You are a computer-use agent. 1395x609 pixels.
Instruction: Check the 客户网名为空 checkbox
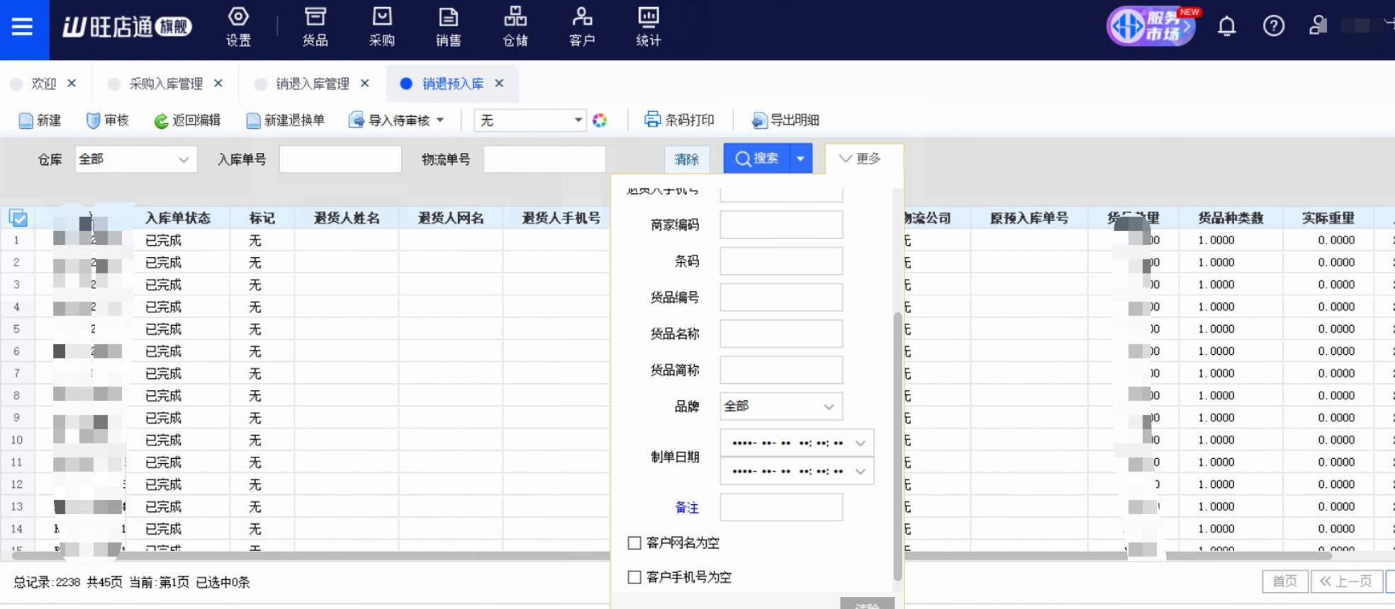click(634, 543)
